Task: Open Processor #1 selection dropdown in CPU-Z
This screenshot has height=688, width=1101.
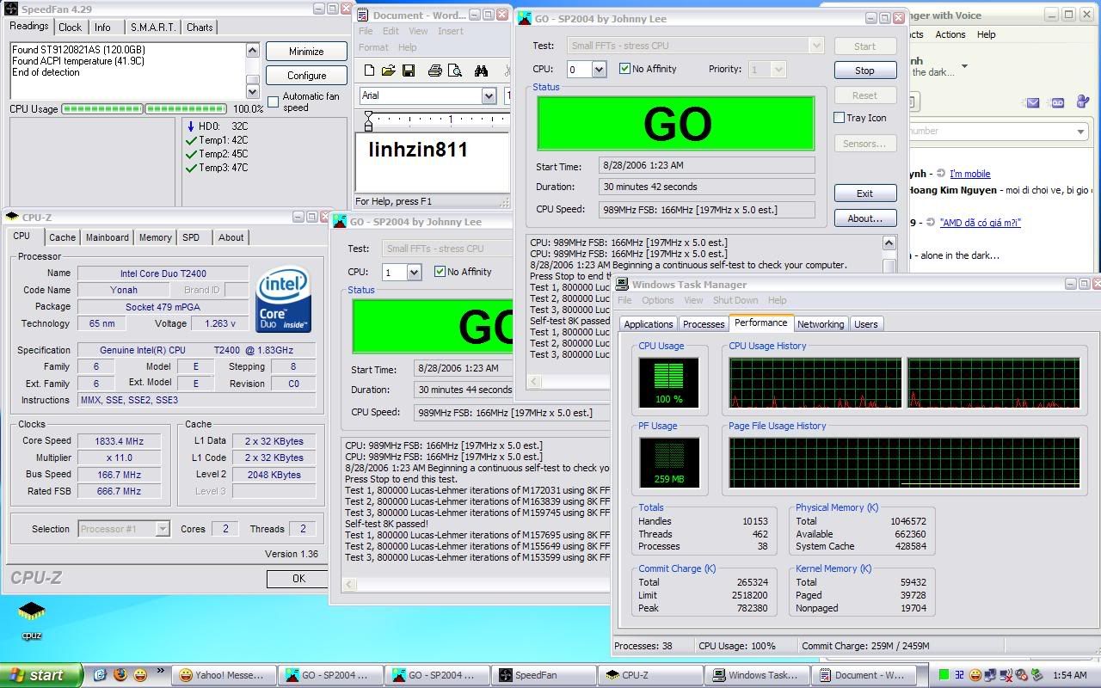Action: [163, 529]
